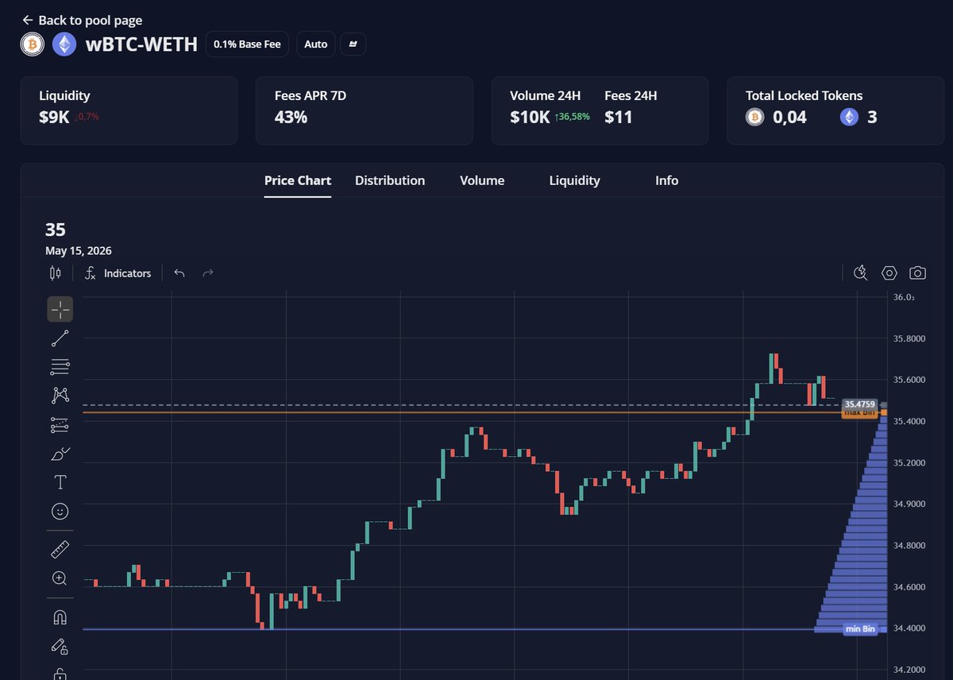Viewport: 953px width, 680px height.
Task: Toggle the magnet snapping mode
Action: coord(60,617)
